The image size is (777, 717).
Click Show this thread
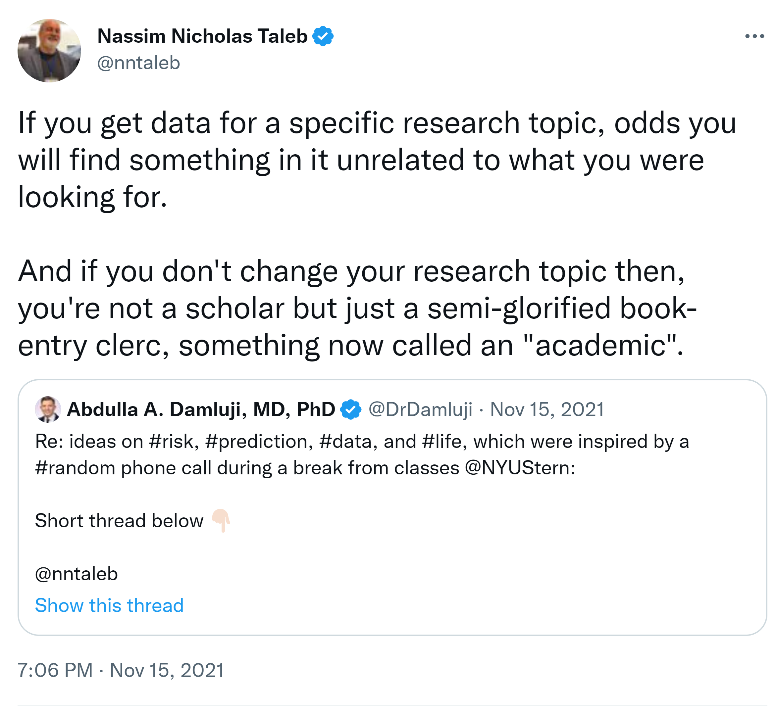109,605
